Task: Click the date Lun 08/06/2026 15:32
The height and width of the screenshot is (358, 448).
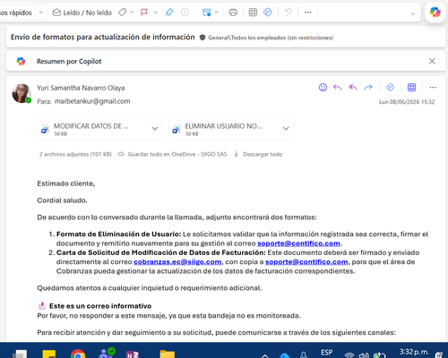Action: tap(407, 102)
